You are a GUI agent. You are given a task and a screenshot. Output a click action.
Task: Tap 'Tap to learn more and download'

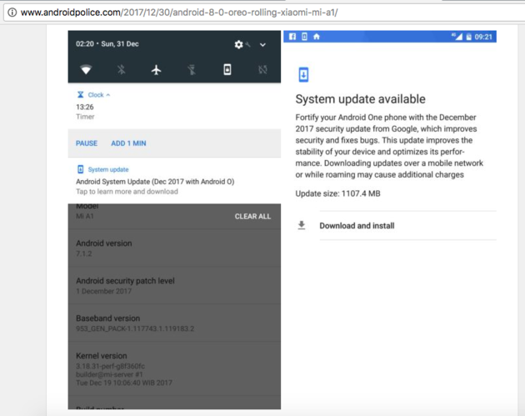pyautogui.click(x=127, y=192)
